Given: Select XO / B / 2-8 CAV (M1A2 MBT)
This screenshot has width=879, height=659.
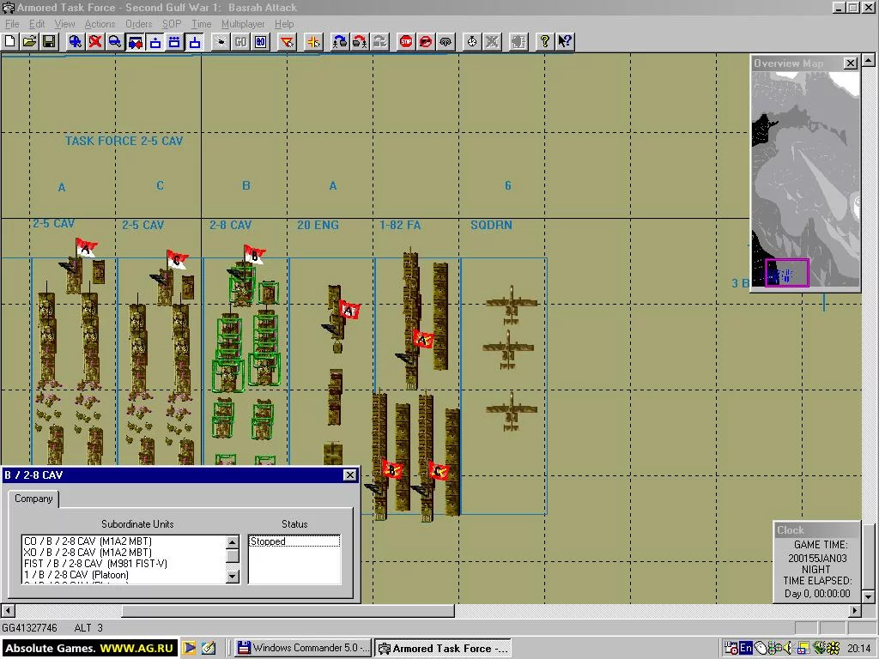Looking at the screenshot, I should coord(124,553).
